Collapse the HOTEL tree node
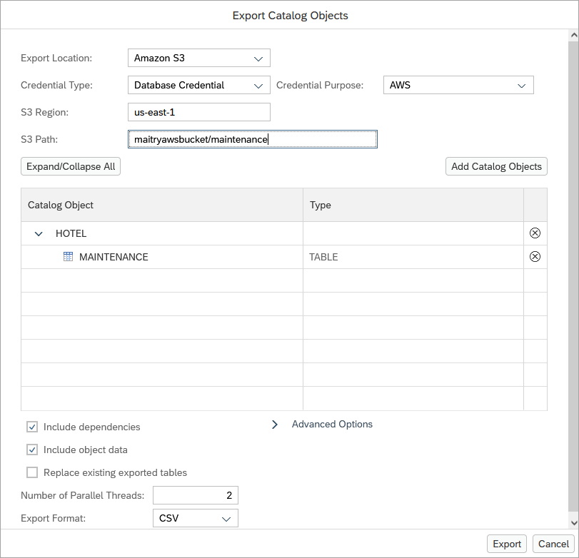 coord(39,233)
